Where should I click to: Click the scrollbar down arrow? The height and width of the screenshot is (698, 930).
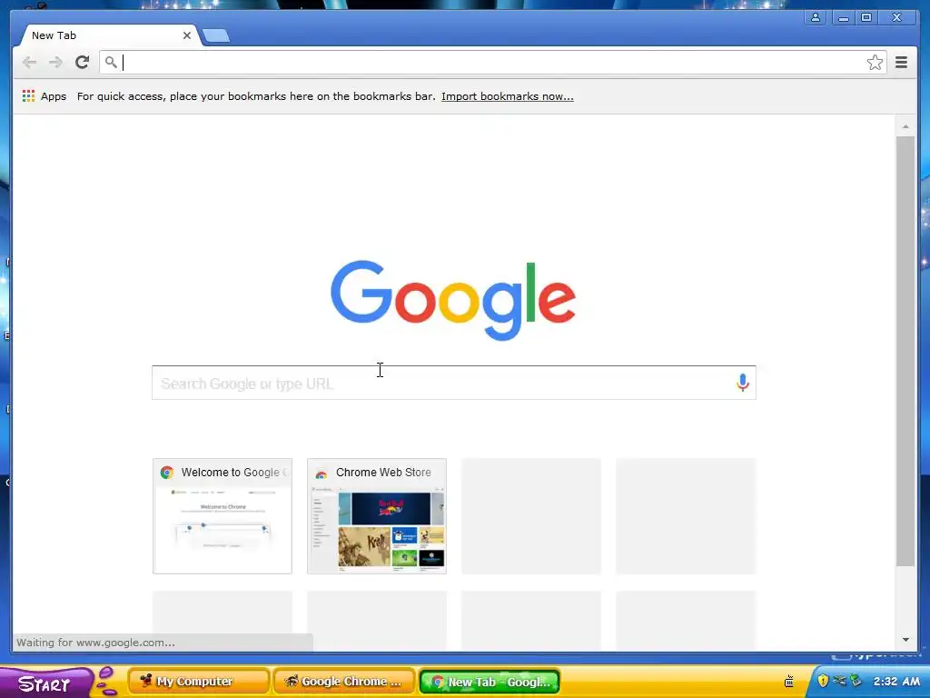[x=905, y=640]
